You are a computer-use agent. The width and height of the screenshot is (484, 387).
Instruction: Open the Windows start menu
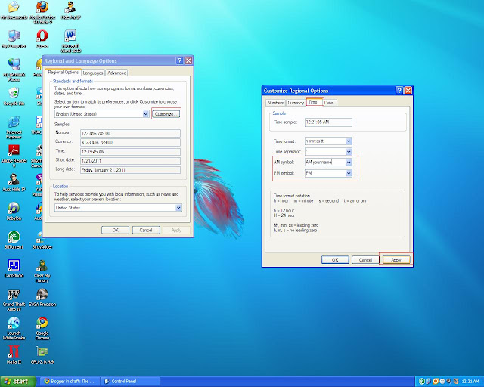point(18,382)
